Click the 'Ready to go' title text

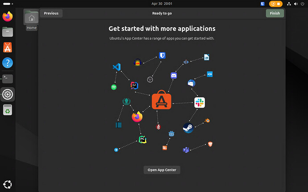click(x=162, y=13)
